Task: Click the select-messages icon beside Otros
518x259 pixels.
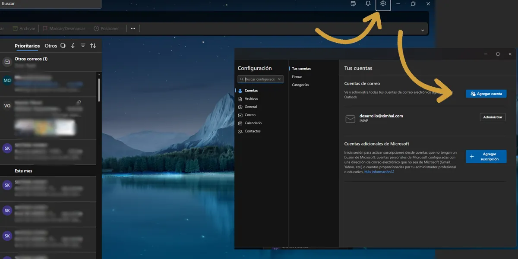Action: click(63, 46)
